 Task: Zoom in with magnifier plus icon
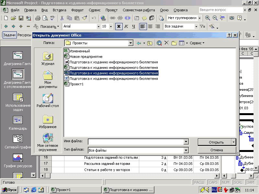coord(208,18)
